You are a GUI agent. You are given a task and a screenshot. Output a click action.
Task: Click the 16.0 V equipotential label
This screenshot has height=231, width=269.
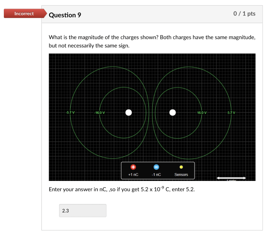tap(202, 113)
